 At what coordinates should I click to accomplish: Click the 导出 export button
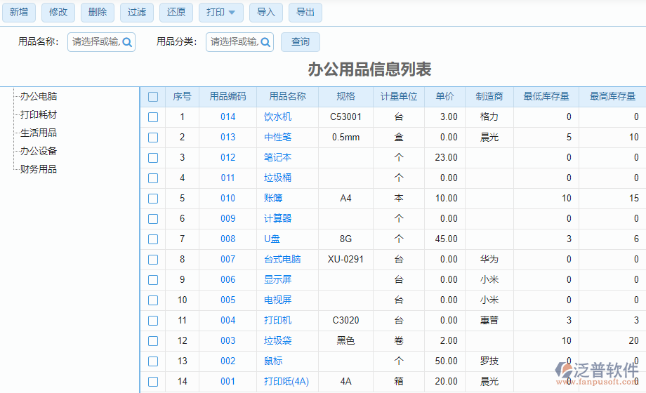[305, 12]
